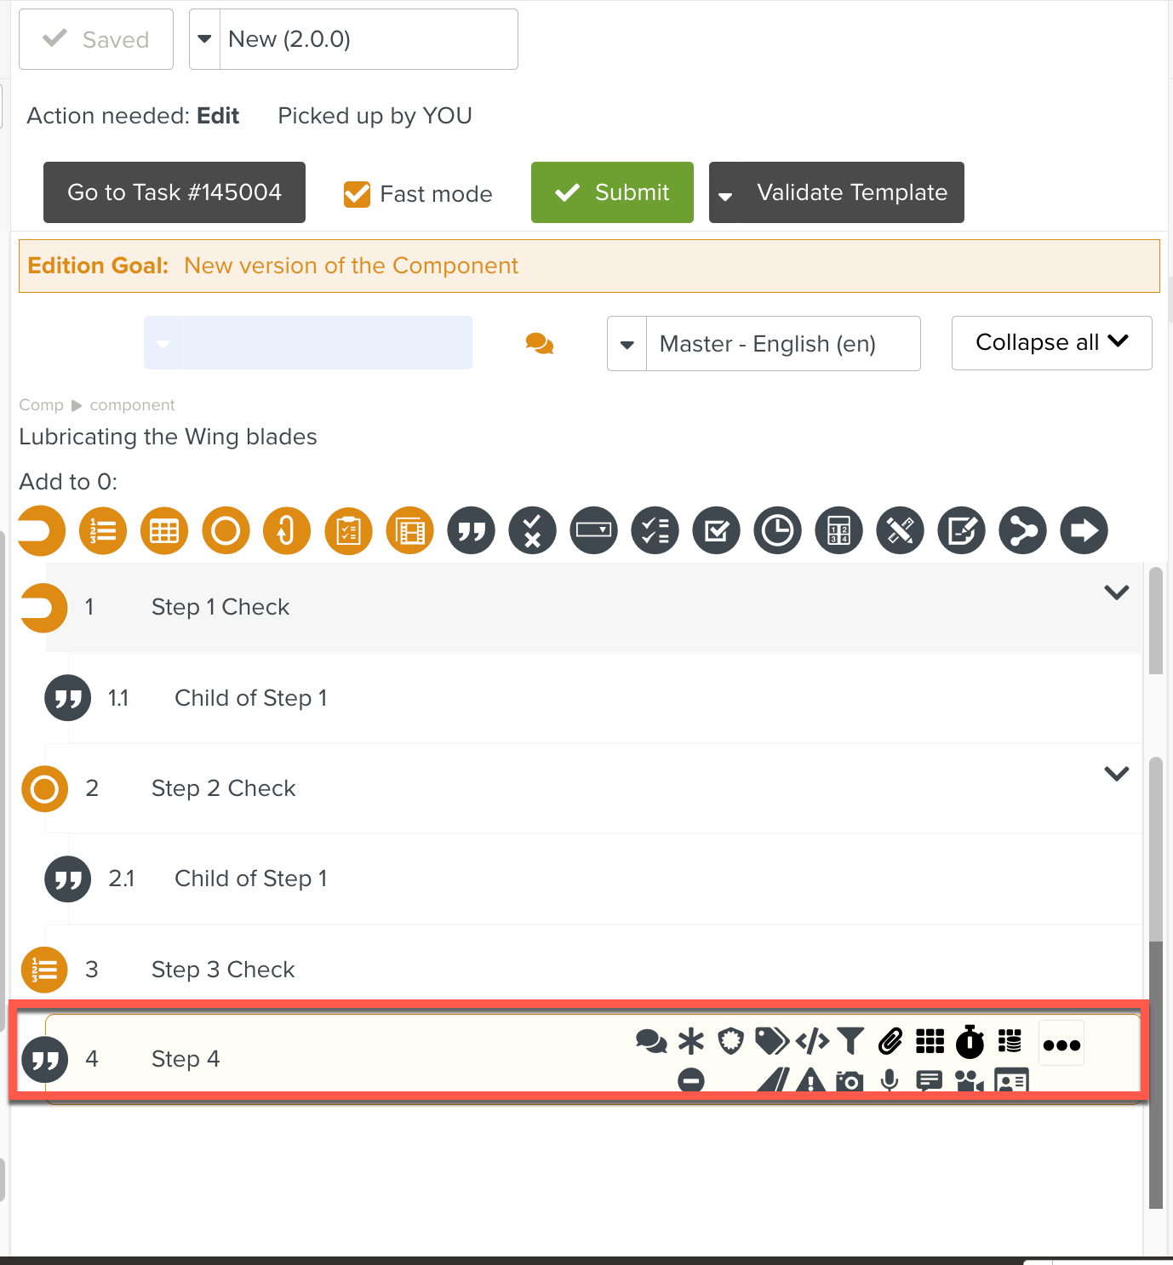Click the camera icon on Step 4

pyautogui.click(x=850, y=1081)
